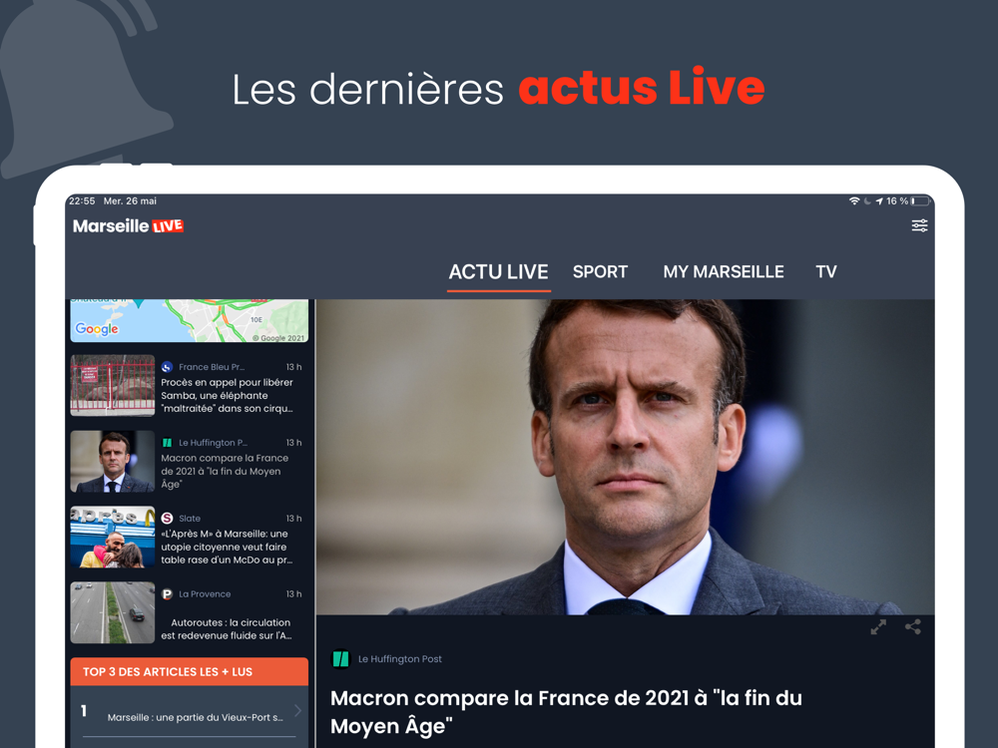Click the Marseille Live logo
The height and width of the screenshot is (748, 998).
tap(128, 226)
